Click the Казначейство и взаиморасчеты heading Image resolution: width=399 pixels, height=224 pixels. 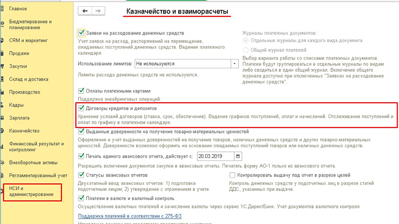point(177,12)
